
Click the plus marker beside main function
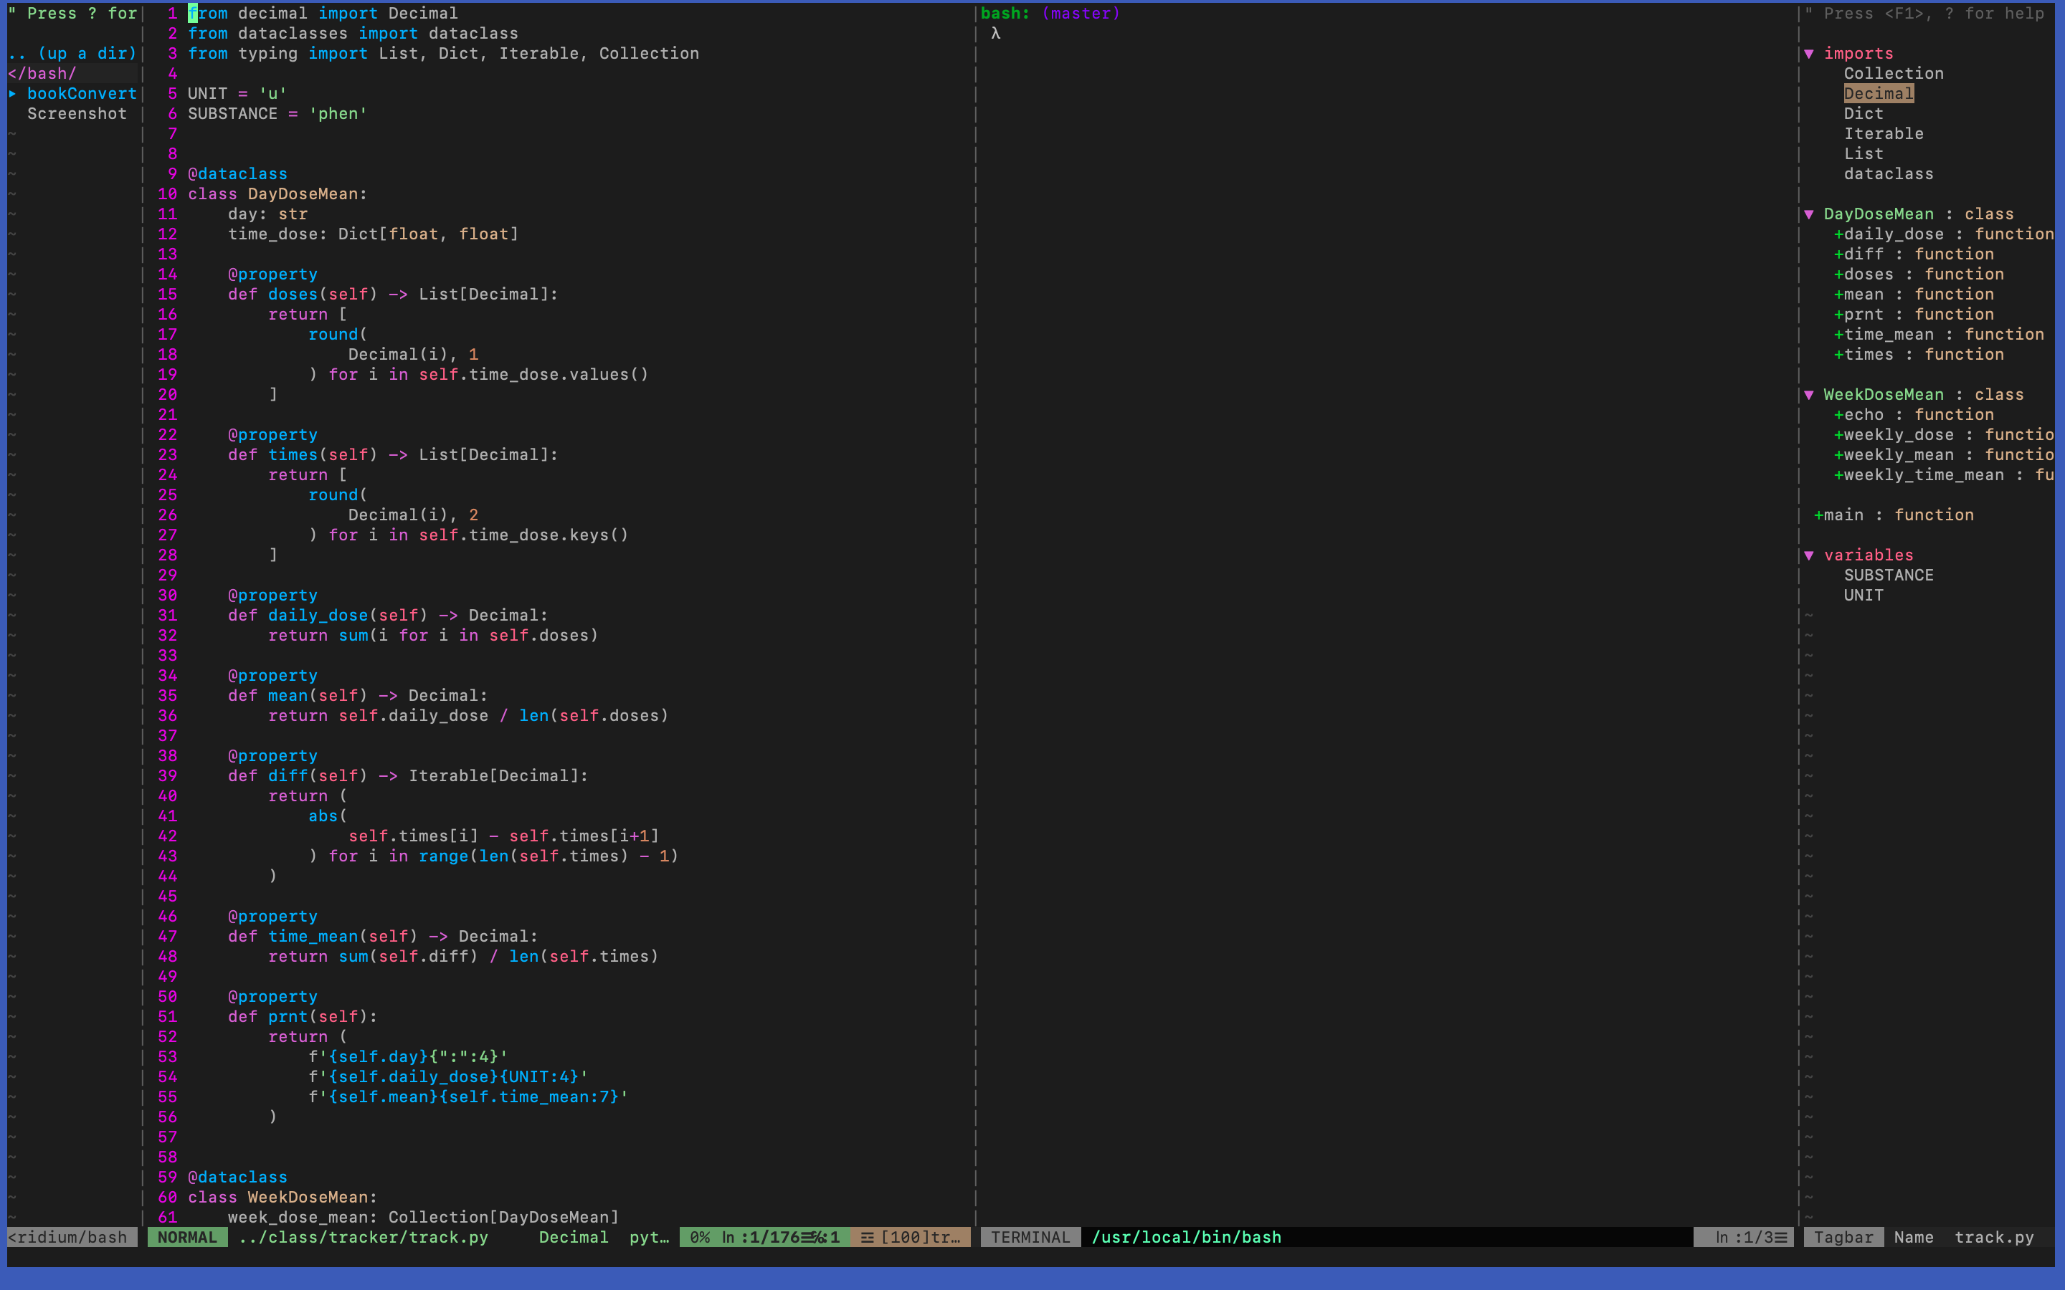(x=1818, y=515)
